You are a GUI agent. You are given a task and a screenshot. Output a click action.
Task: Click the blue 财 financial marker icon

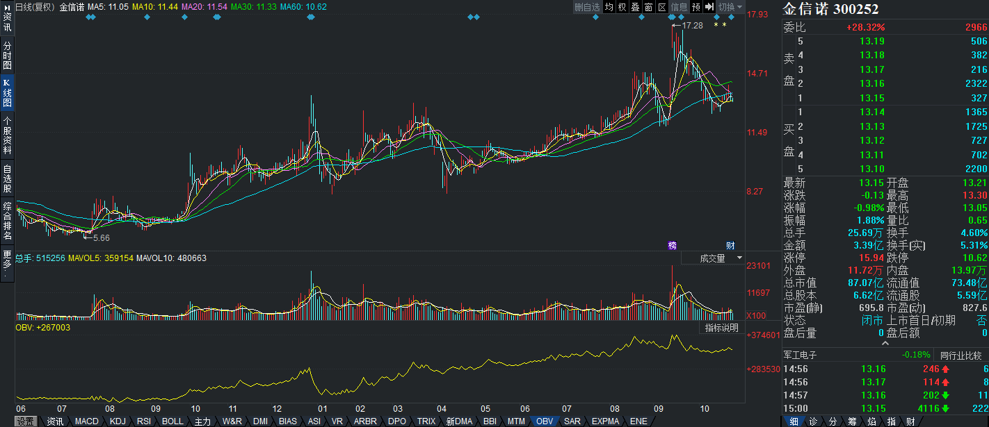point(731,245)
